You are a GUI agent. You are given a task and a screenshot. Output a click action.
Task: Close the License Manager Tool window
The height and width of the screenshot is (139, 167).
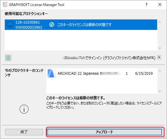point(160,4)
